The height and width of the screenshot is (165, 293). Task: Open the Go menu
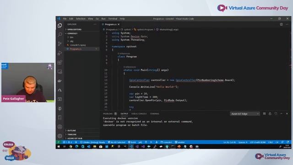[97, 19]
